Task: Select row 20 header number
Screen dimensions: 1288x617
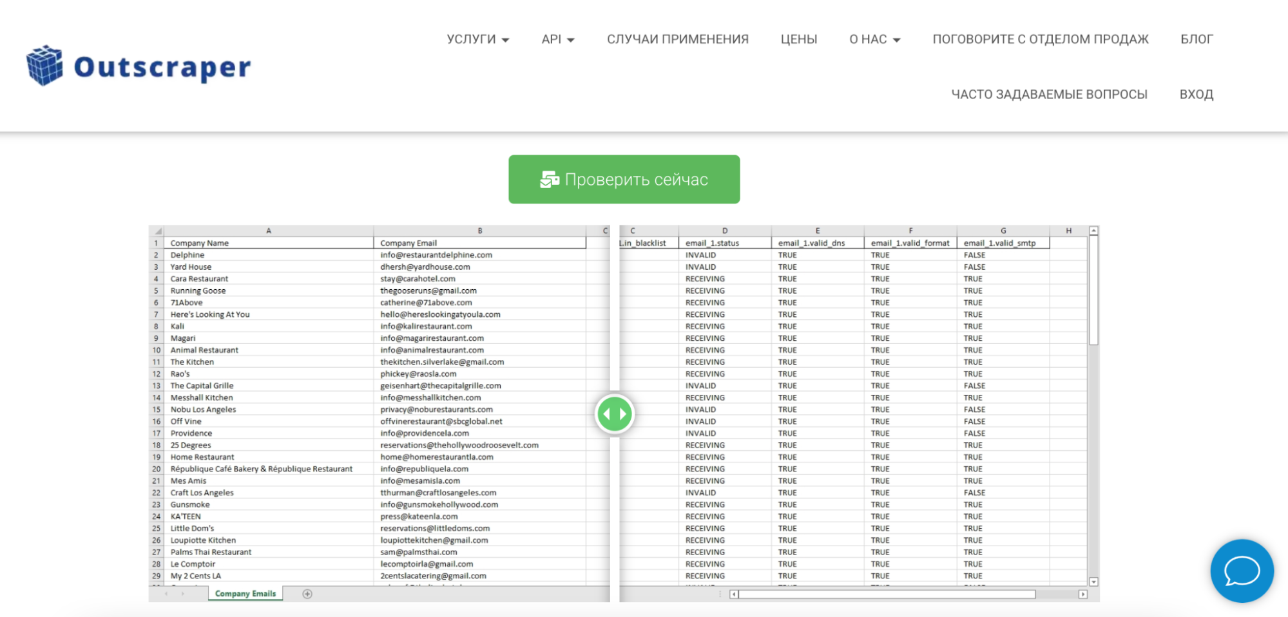Action: pyautogui.click(x=157, y=469)
